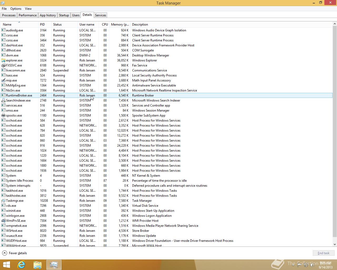Image resolution: width=337 pixels, height=270 pixels.
Task: Switch to the Startup tab
Action: click(x=64, y=15)
